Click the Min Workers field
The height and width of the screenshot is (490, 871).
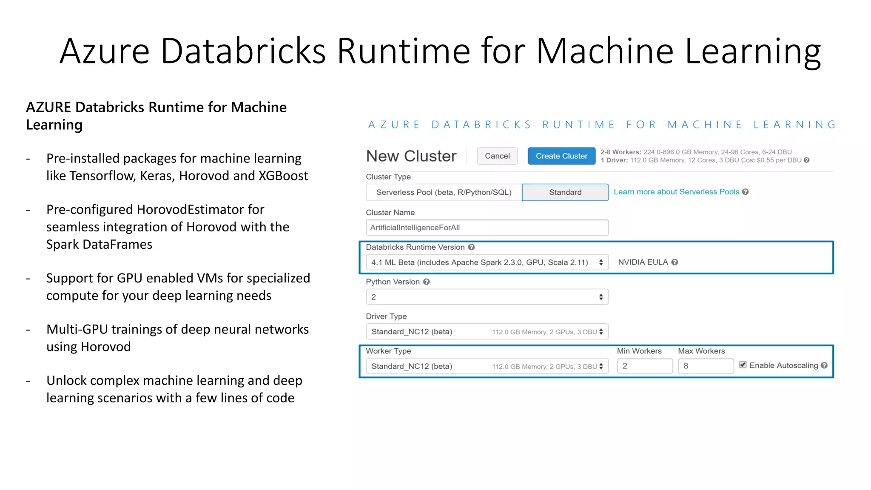click(x=645, y=366)
